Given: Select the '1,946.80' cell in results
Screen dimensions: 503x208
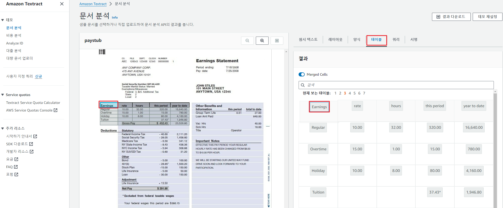Looking at the screenshot, I should [474, 192].
